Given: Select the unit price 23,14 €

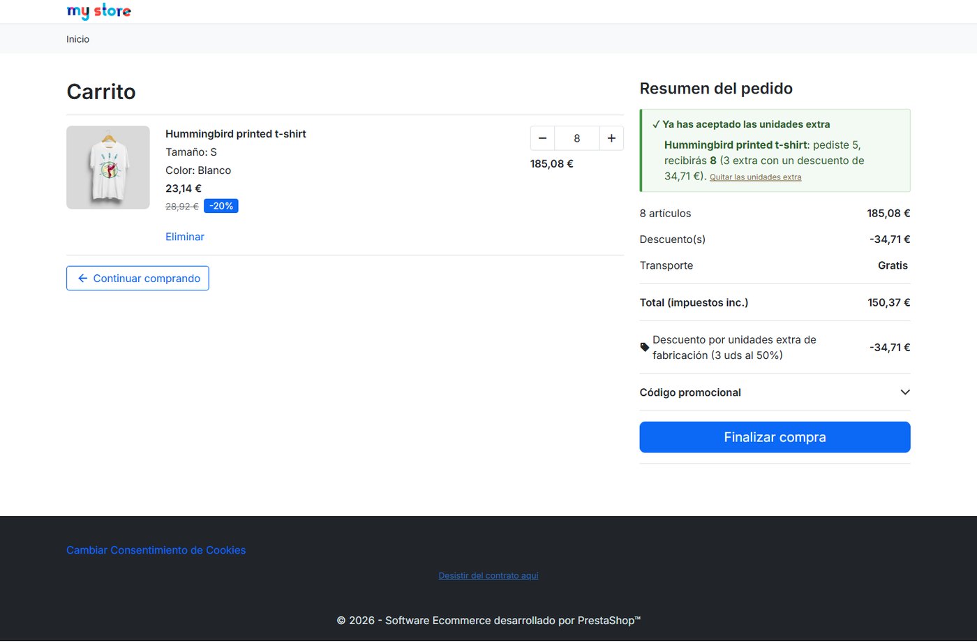Looking at the screenshot, I should click(184, 189).
